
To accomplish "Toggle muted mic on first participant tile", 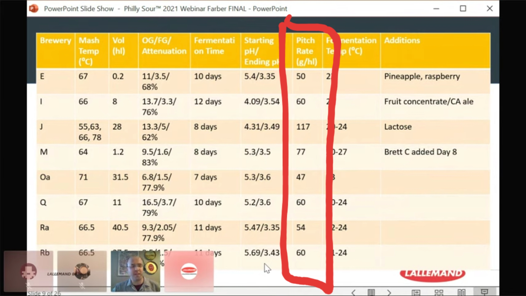I will click(28, 286).
